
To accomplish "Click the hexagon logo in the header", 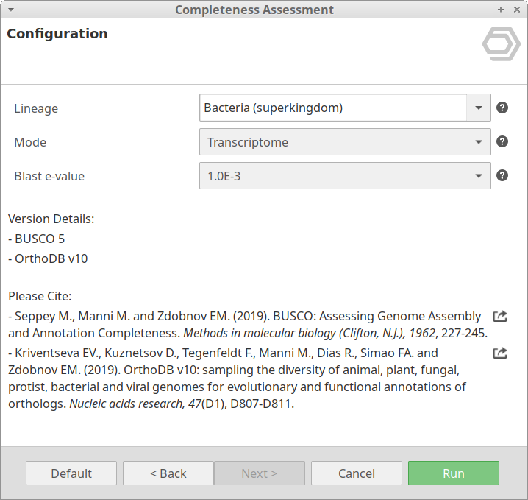I will click(x=501, y=44).
